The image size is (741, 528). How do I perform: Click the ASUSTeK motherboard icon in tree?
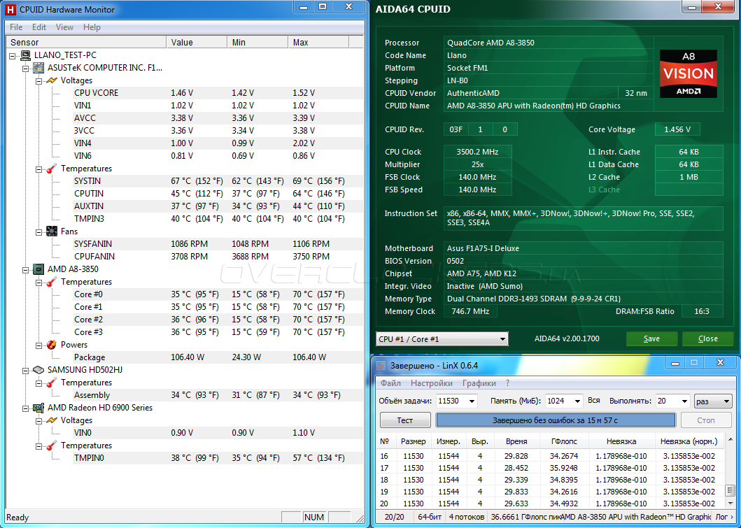click(38, 68)
